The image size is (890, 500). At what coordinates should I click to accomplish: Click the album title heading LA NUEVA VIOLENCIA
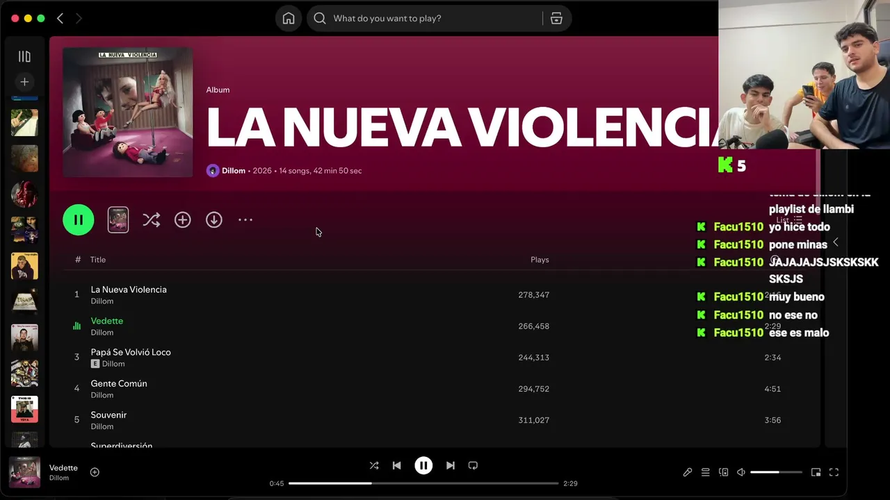[x=462, y=127]
